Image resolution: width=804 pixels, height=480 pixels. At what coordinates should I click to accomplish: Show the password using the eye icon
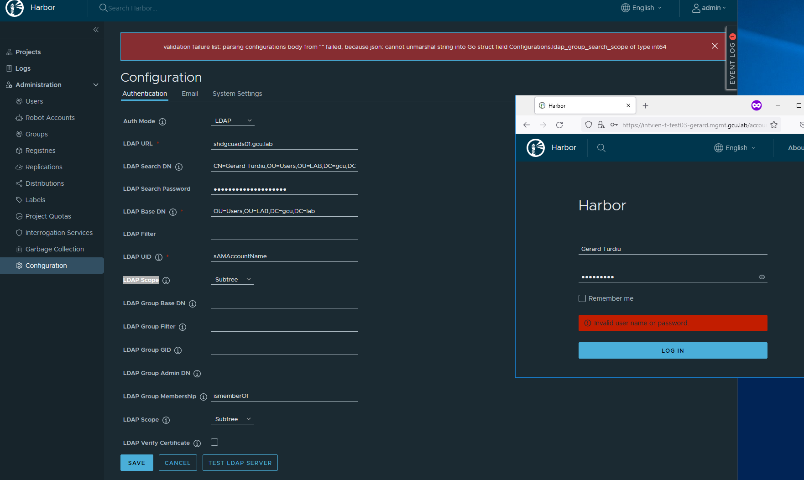[762, 277]
